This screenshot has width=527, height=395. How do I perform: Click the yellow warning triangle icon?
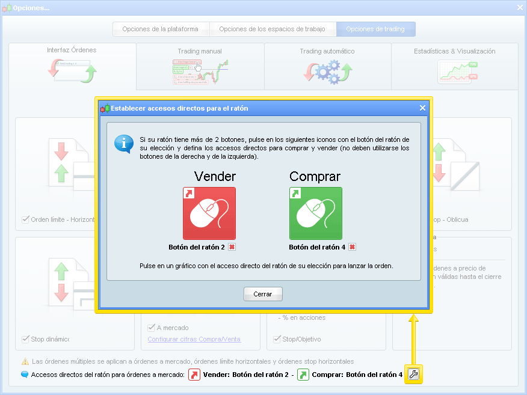(x=25, y=361)
